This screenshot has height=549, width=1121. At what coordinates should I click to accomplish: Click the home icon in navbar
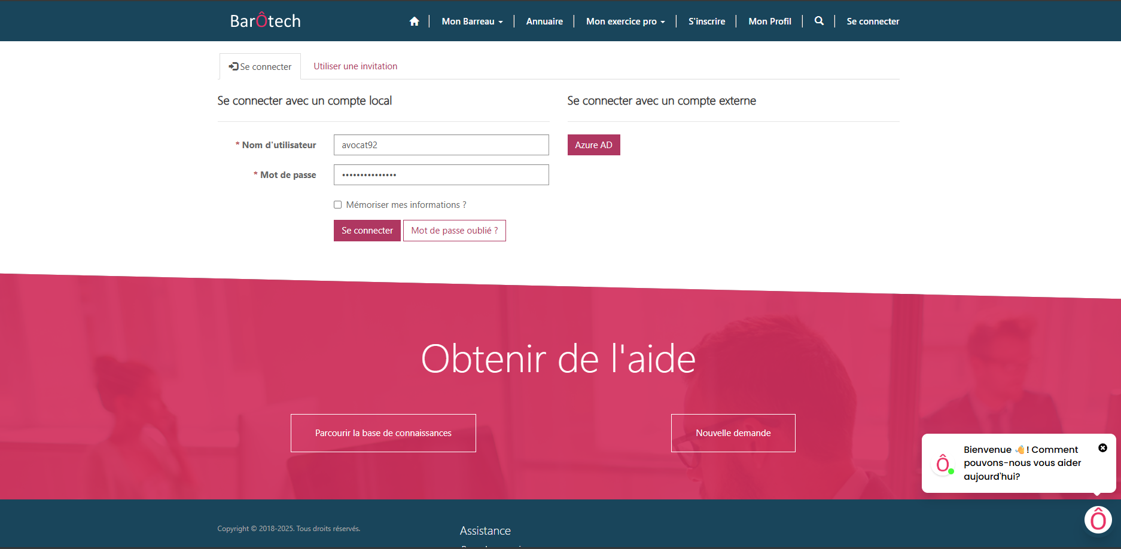[414, 22]
